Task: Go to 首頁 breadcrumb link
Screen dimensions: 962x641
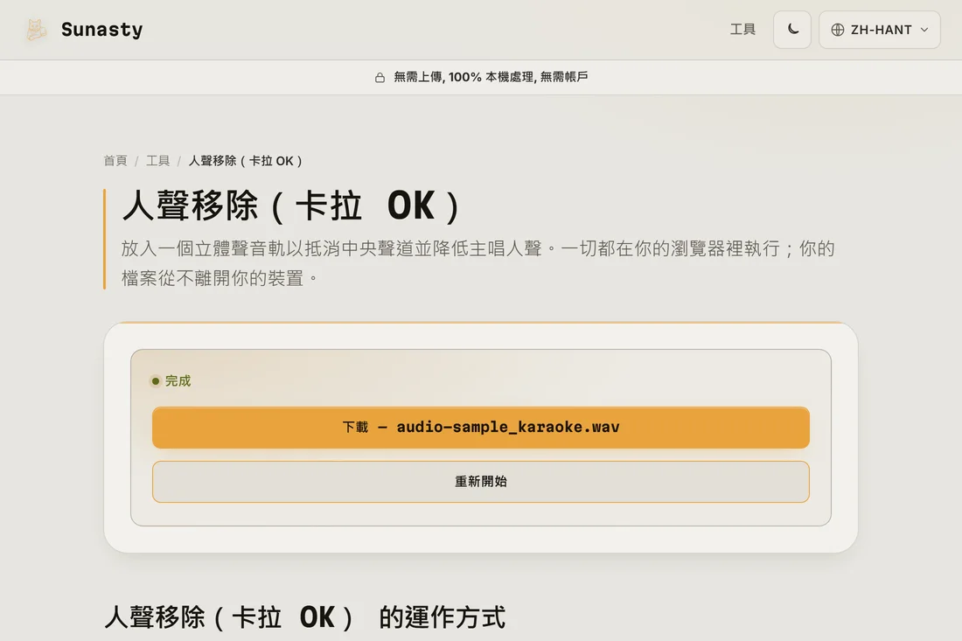Action: click(x=115, y=161)
